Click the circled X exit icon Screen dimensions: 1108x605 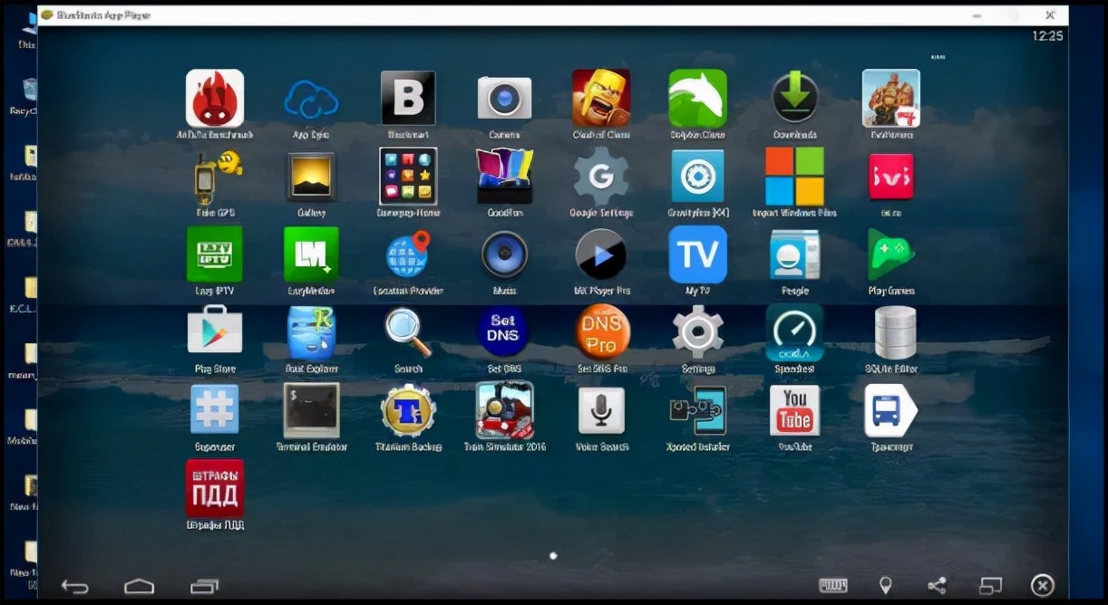pyautogui.click(x=1043, y=586)
